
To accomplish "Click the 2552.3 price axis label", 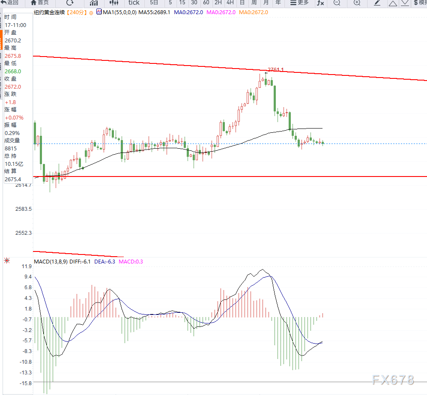I will tap(24, 233).
